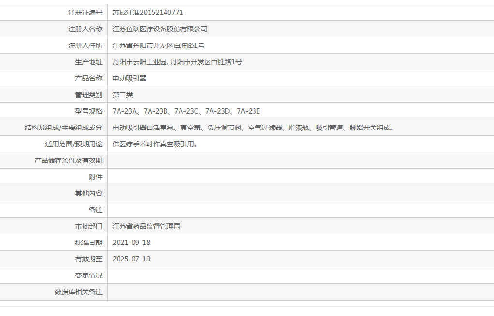Select approving department 江苏省药品监督管理局
Screen dimensions: 494x316
coord(146,226)
